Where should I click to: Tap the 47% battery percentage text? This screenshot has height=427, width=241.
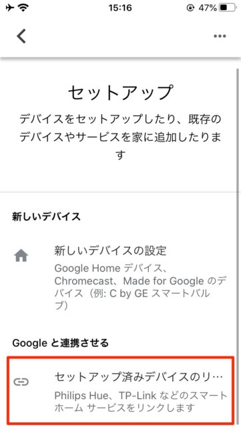pos(208,8)
